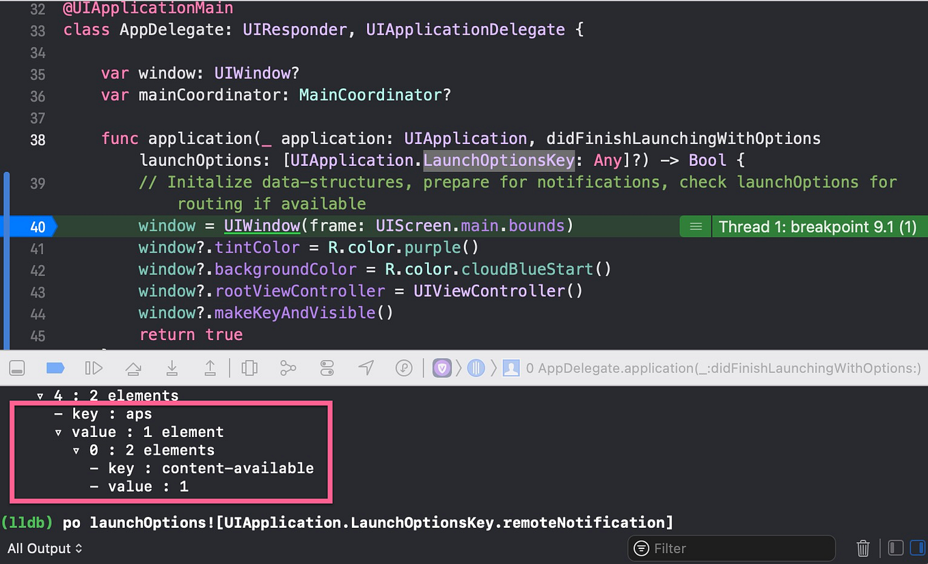Step out of the current frame

tap(210, 367)
